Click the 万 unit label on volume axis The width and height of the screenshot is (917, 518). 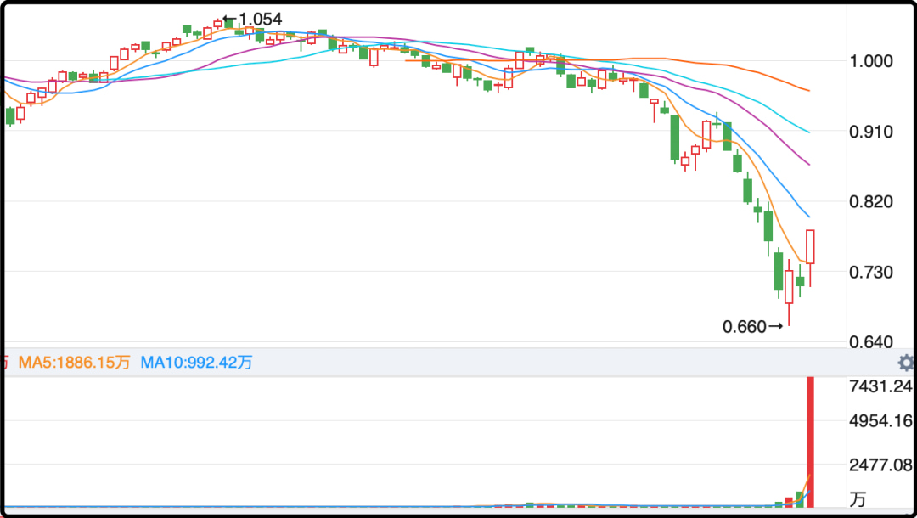tap(858, 499)
